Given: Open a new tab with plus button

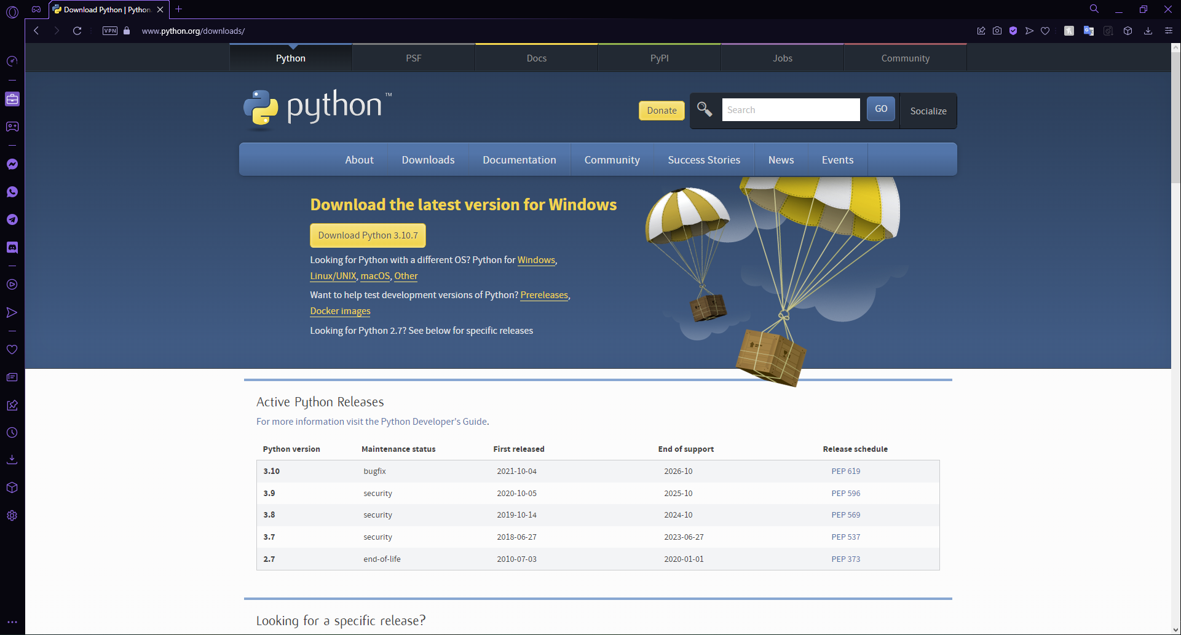Looking at the screenshot, I should (x=178, y=9).
